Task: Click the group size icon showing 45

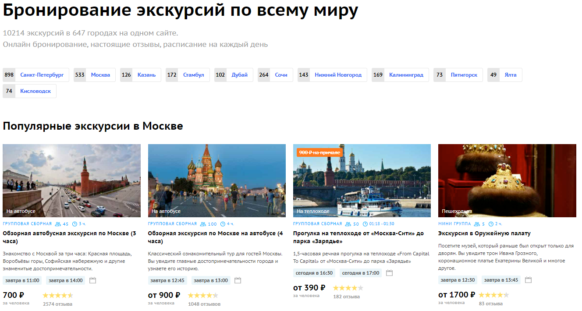Action: coord(58,224)
